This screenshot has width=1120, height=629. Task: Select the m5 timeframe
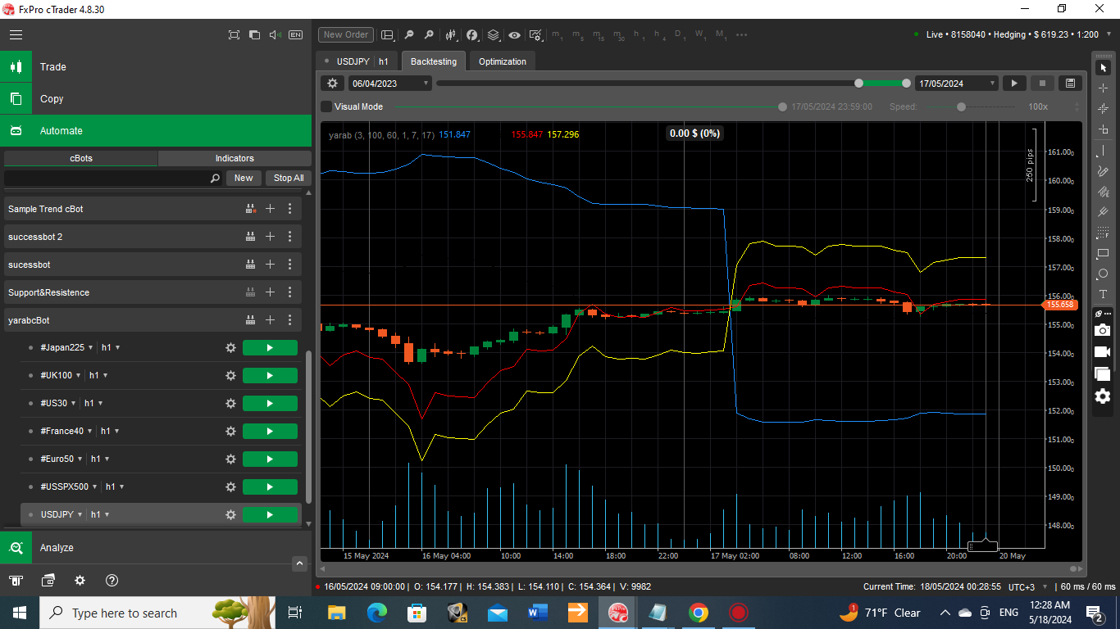tap(578, 35)
